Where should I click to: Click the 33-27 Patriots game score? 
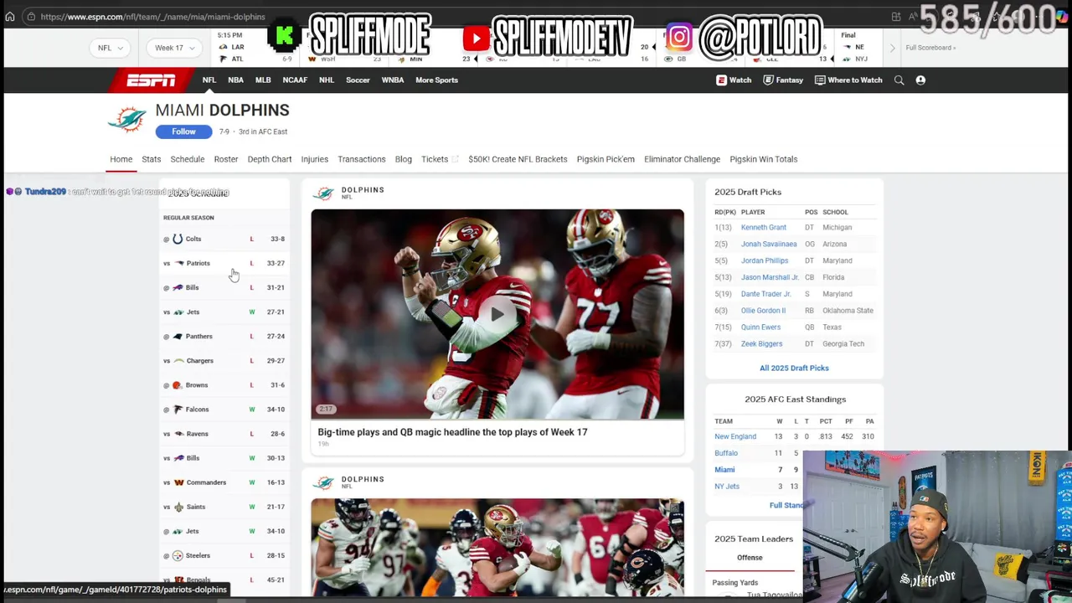pyautogui.click(x=276, y=263)
